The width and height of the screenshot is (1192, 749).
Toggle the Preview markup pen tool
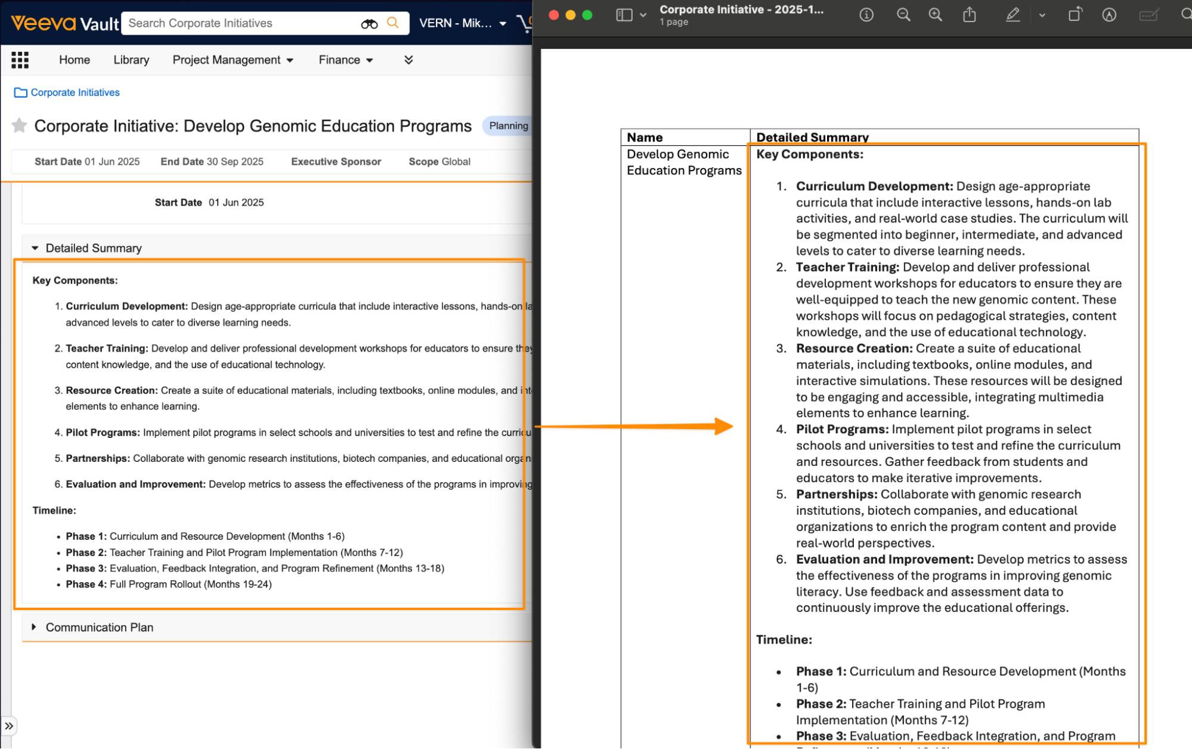[x=1013, y=15]
